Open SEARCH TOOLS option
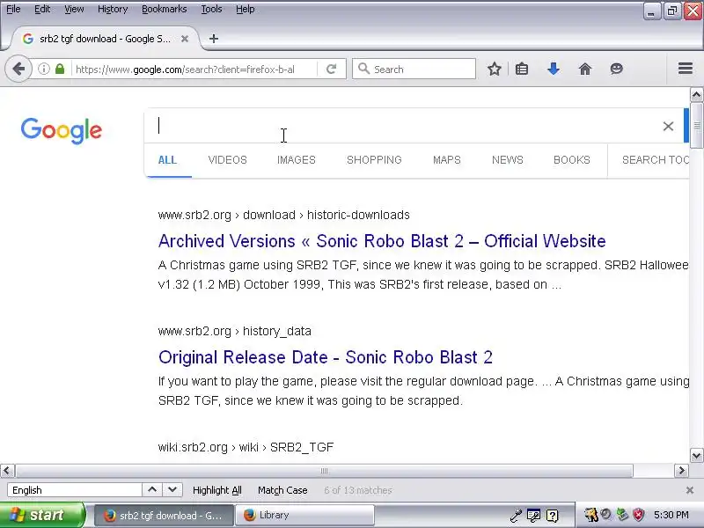The width and height of the screenshot is (704, 528). click(x=655, y=160)
